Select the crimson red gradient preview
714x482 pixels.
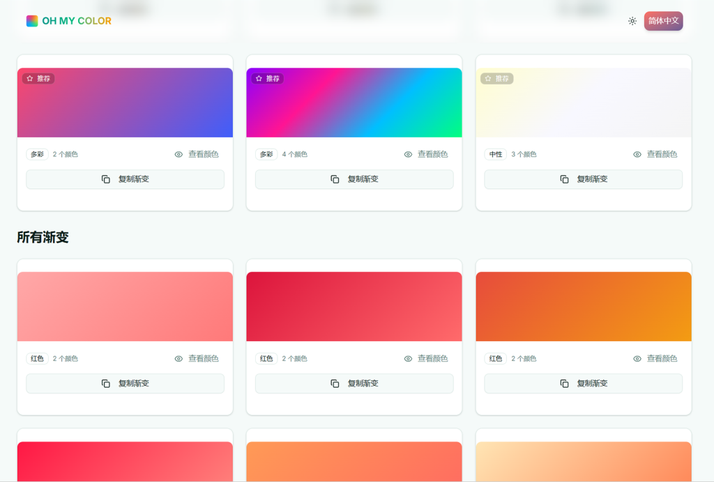[354, 306]
